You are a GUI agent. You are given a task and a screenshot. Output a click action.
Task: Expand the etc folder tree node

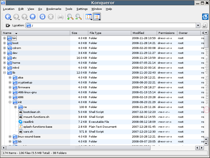coord(5,58)
